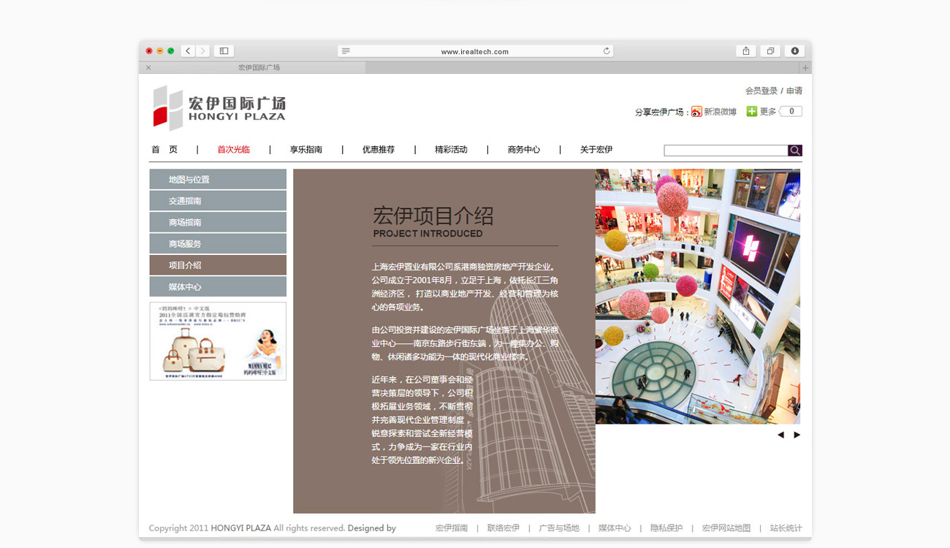Select 交通指南 in the sidebar

[218, 201]
